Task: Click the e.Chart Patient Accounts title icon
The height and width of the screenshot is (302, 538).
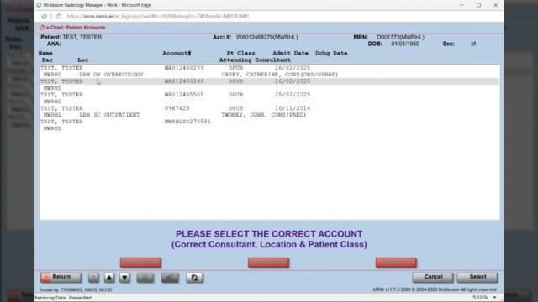Action: click(42, 28)
